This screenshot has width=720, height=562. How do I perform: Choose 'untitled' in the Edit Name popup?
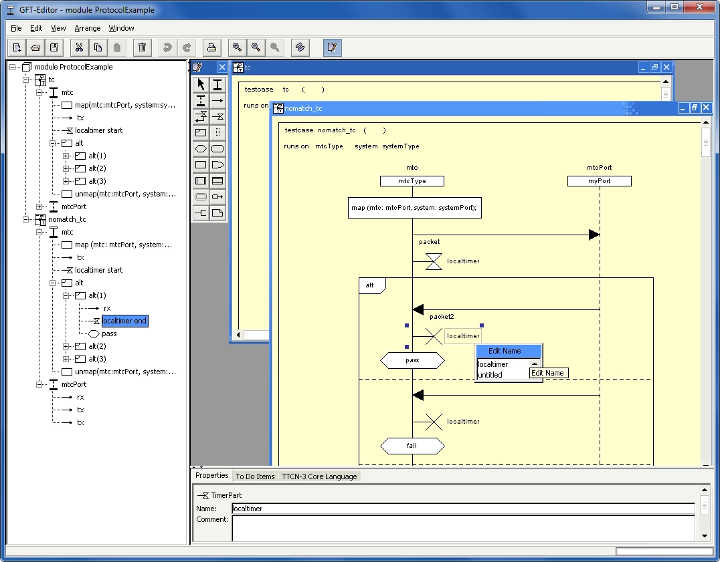click(490, 375)
